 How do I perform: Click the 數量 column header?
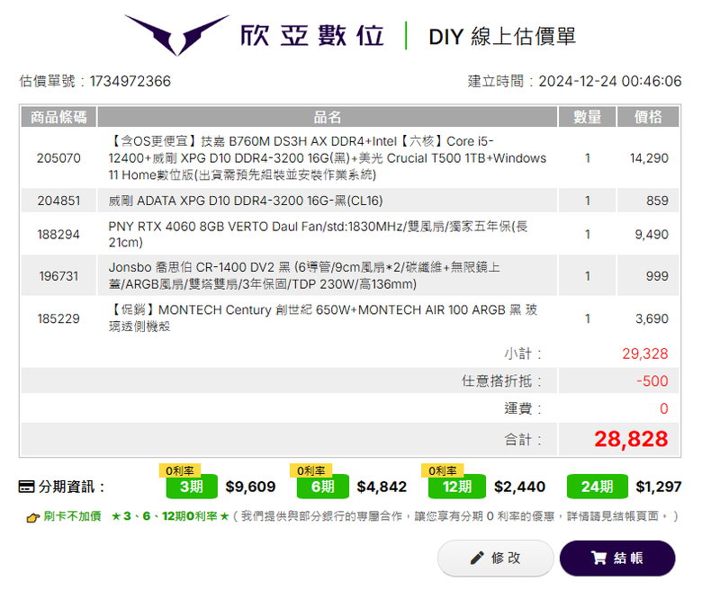click(588, 117)
